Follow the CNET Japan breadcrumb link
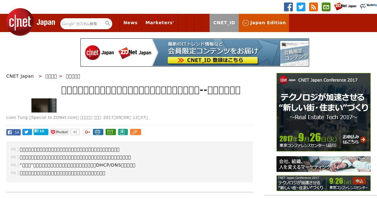This screenshot has width=377, height=198. click(20, 76)
